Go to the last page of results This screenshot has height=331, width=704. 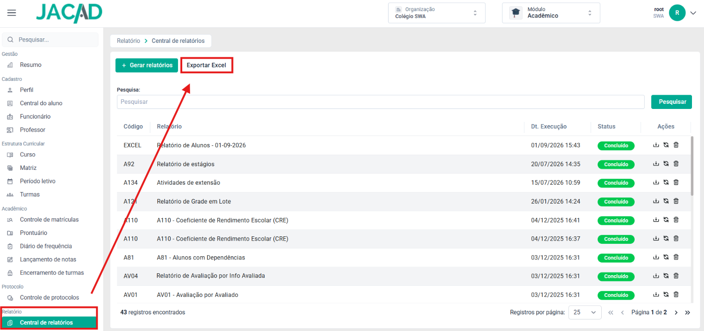point(687,313)
